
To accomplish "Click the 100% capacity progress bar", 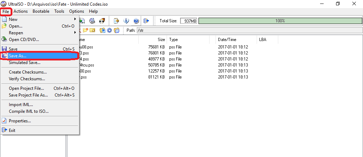I will click(280, 21).
